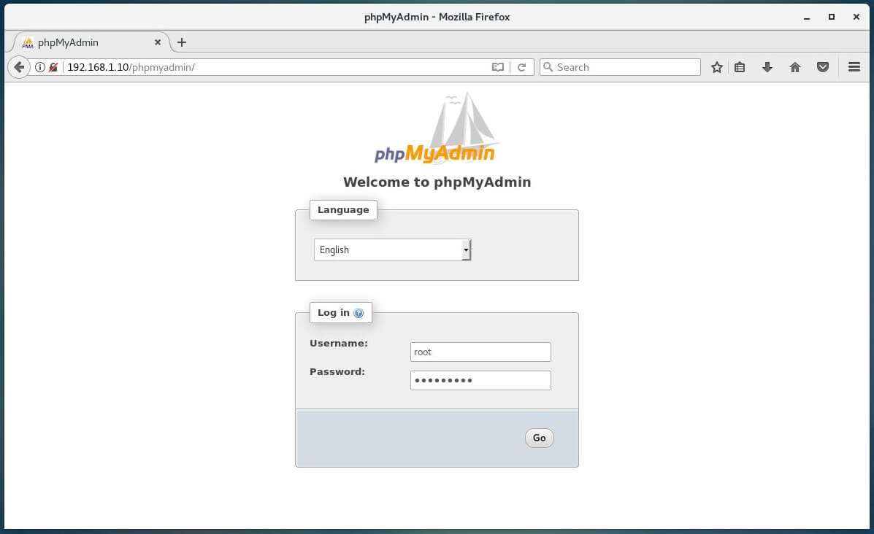Viewport: 874px width, 534px height.
Task: Open site information icon in address bar
Action: [40, 67]
